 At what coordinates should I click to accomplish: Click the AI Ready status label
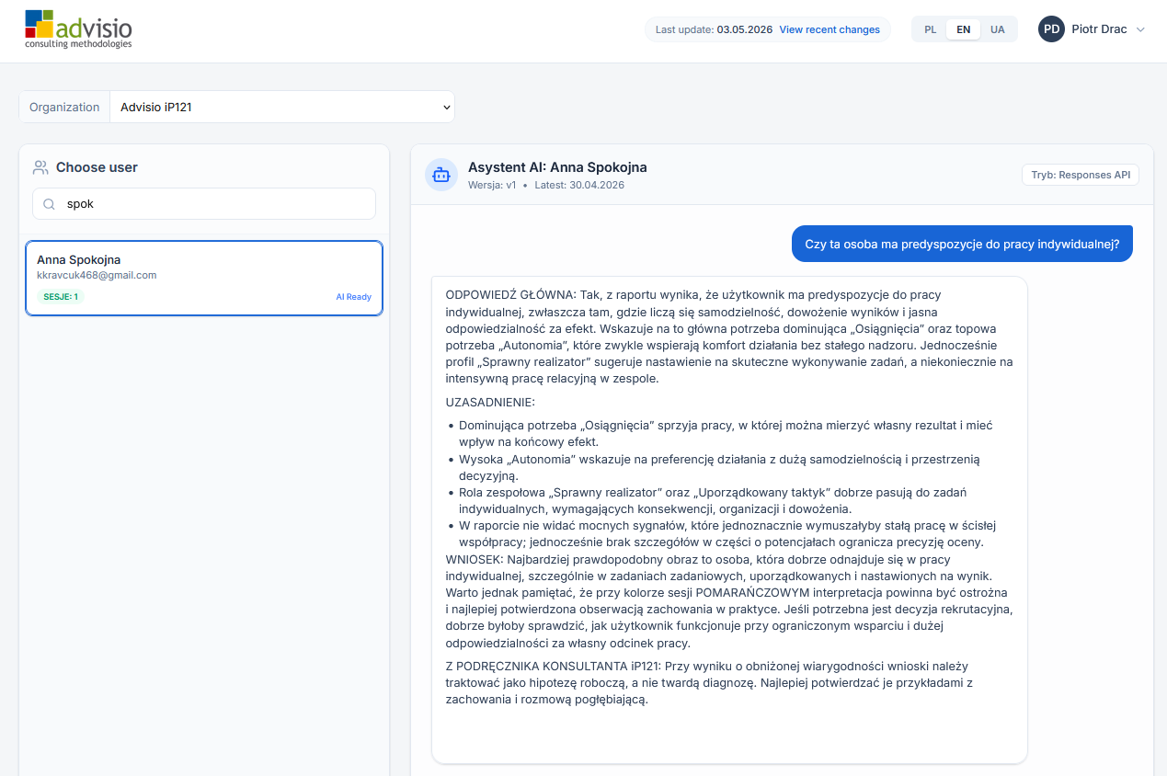[353, 297]
